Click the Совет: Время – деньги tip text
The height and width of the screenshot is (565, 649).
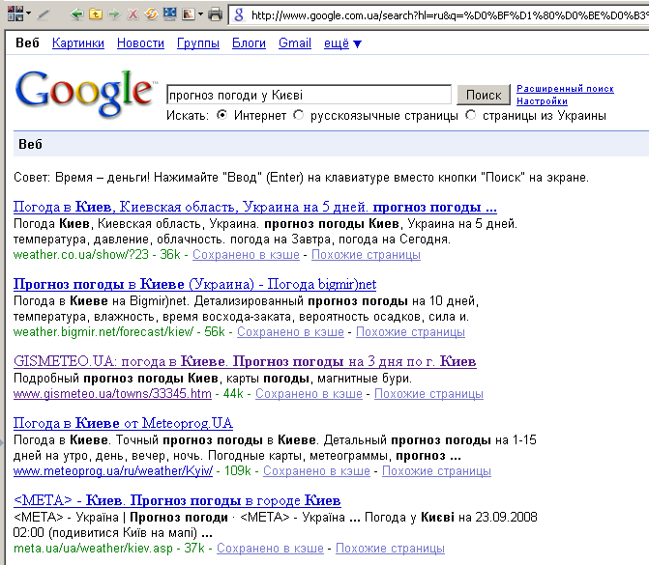tap(301, 178)
